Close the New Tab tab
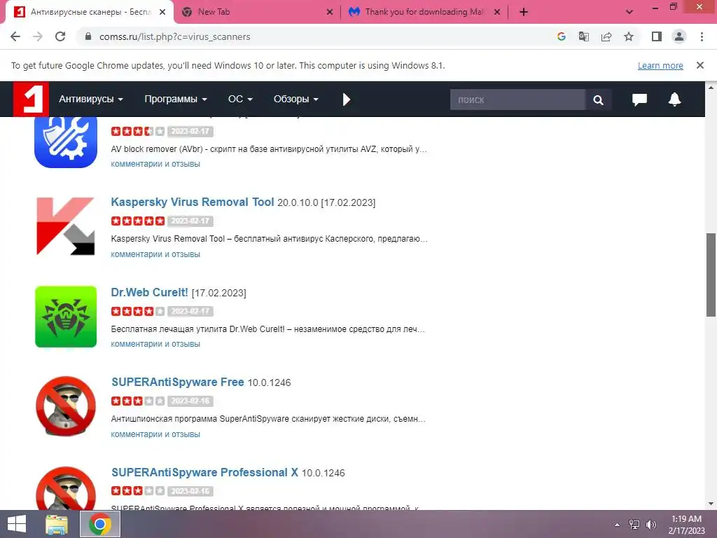Screen dimensions: 717x538 point(330,12)
